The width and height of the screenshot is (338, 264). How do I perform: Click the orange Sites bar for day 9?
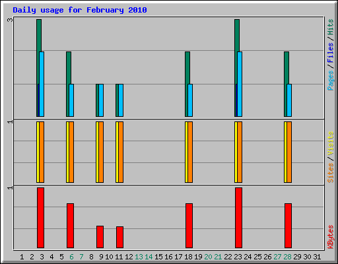click(x=101, y=152)
